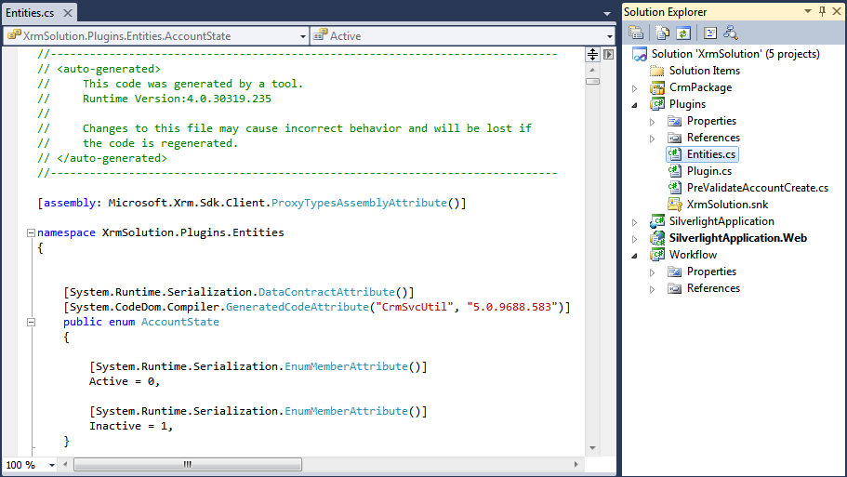The height and width of the screenshot is (477, 847).
Task: Click the Show All Files toolbar icon
Action: [x=662, y=33]
